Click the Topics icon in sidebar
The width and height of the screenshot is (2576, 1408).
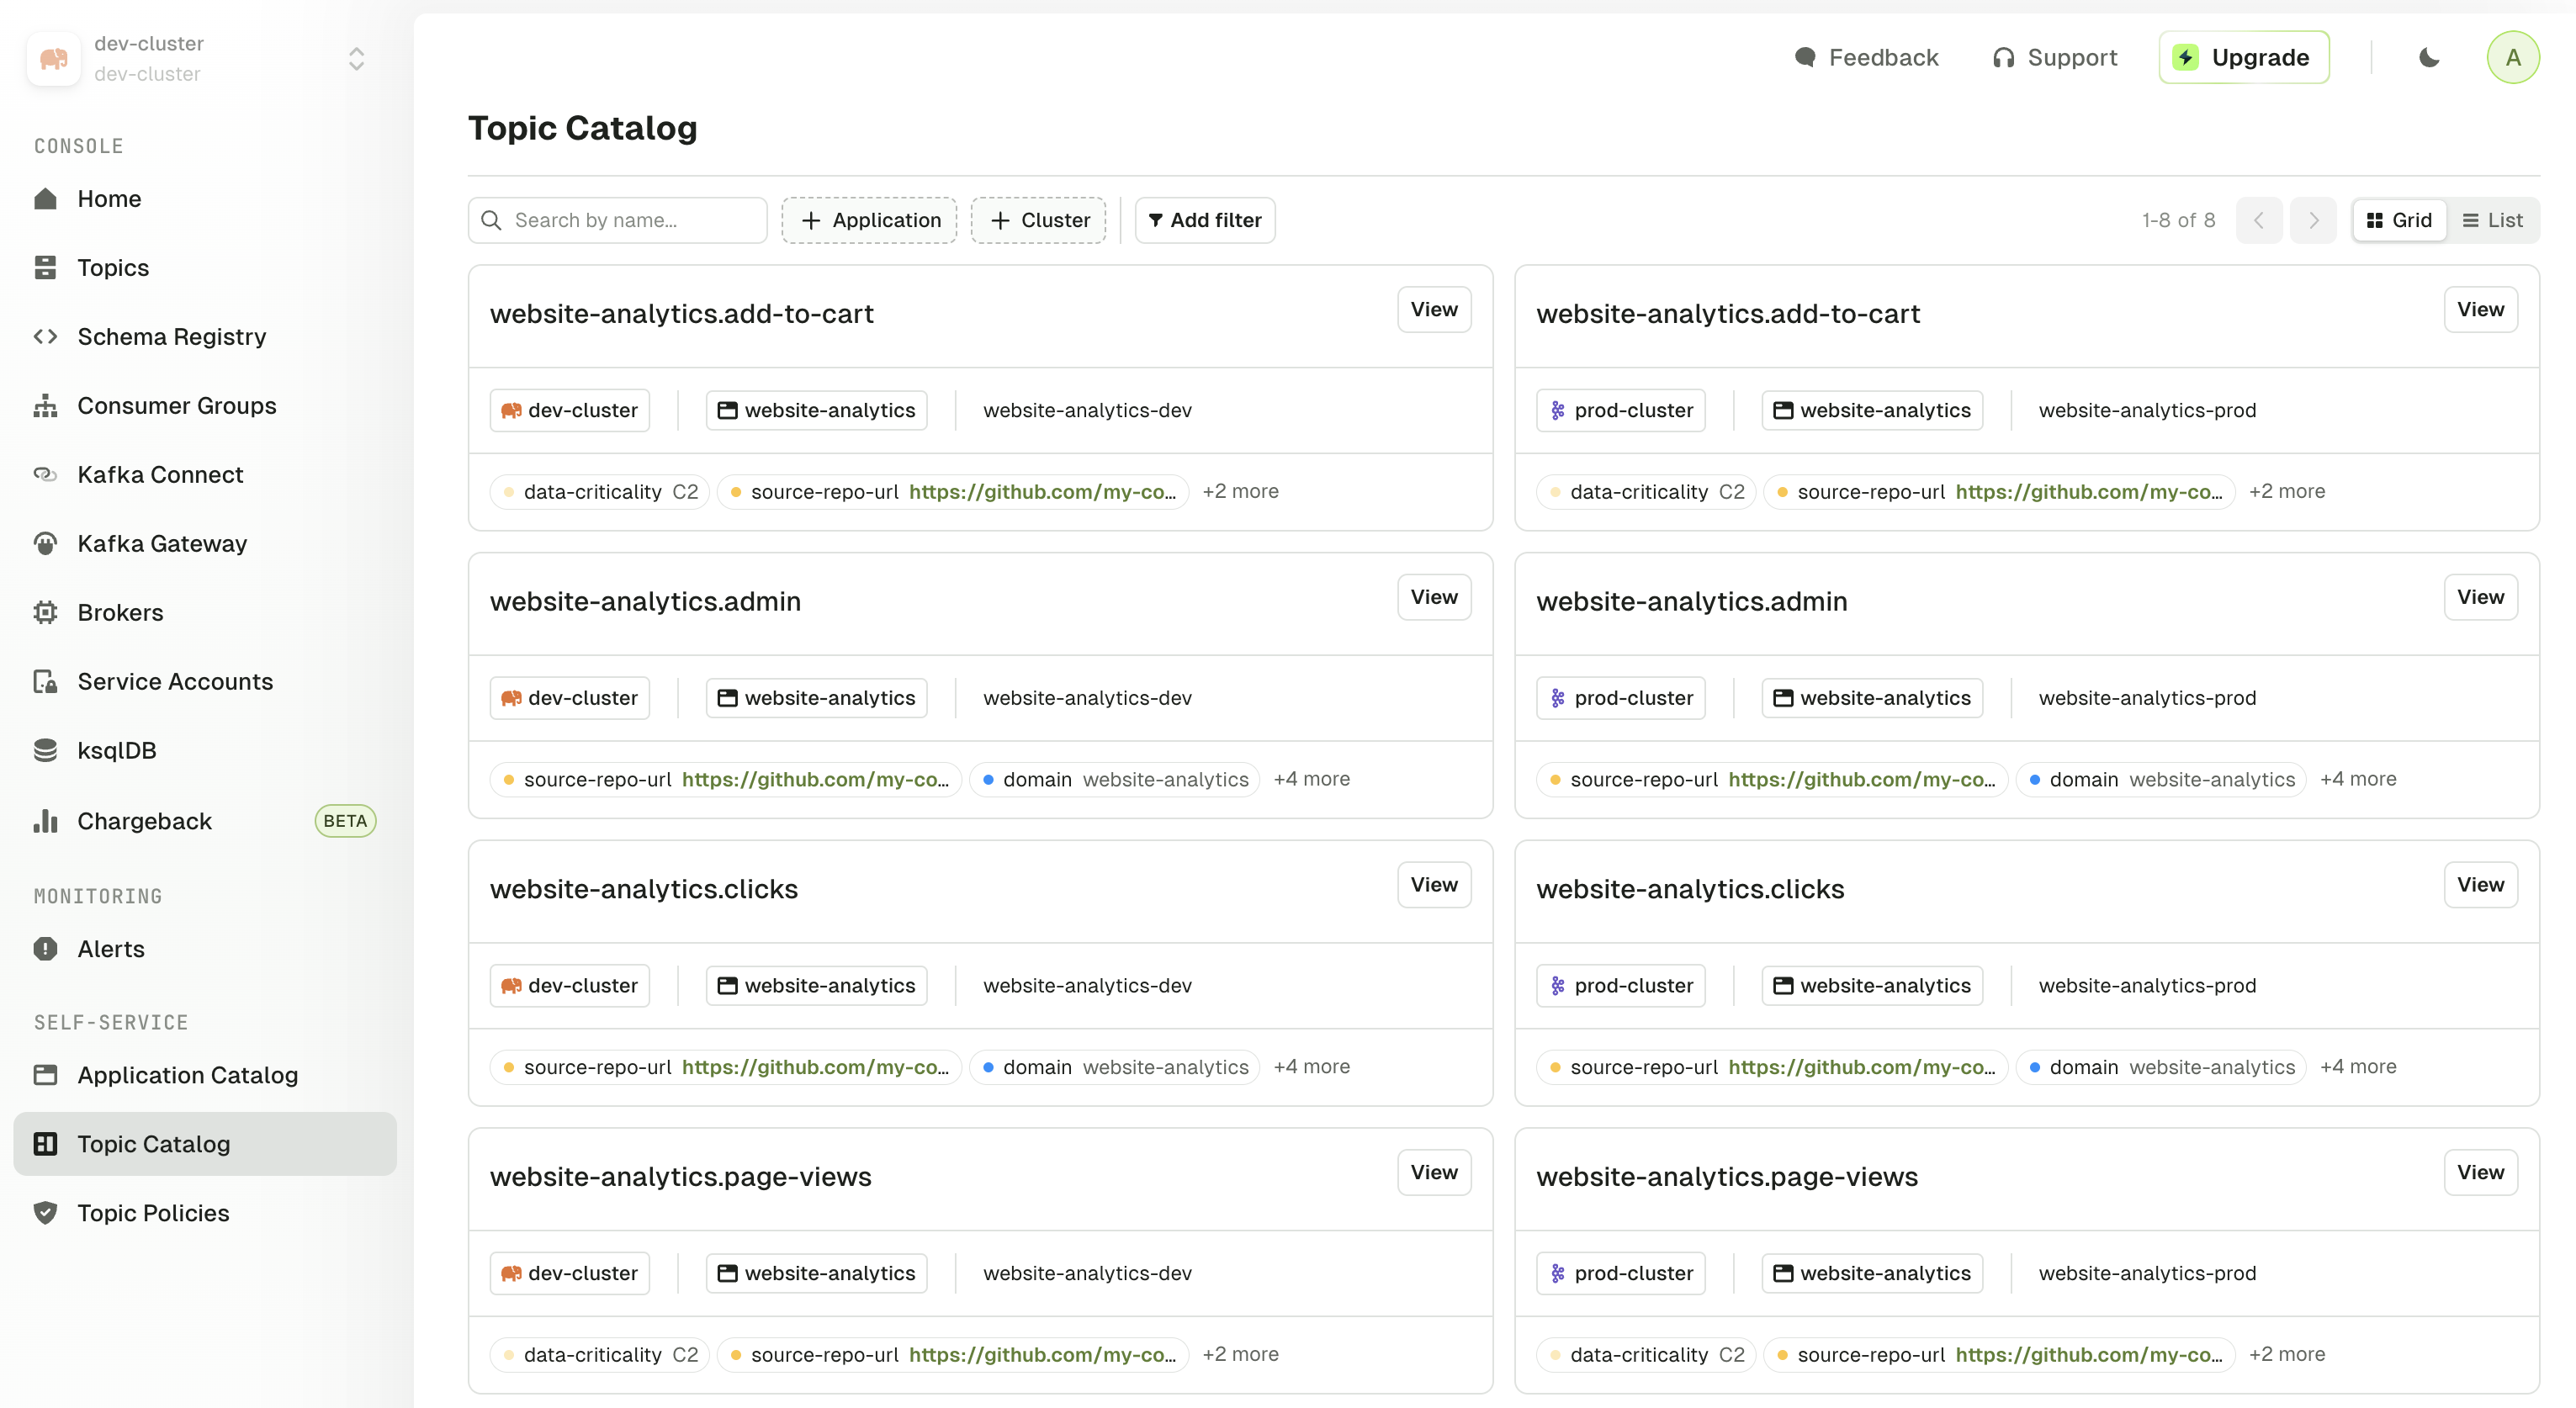(x=45, y=268)
